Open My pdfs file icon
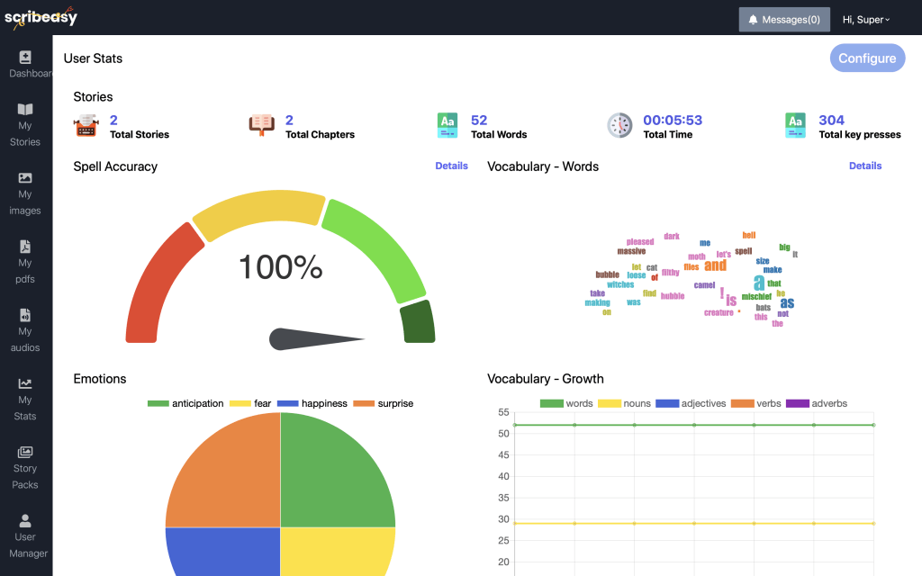This screenshot has height=576, width=922. (x=25, y=247)
